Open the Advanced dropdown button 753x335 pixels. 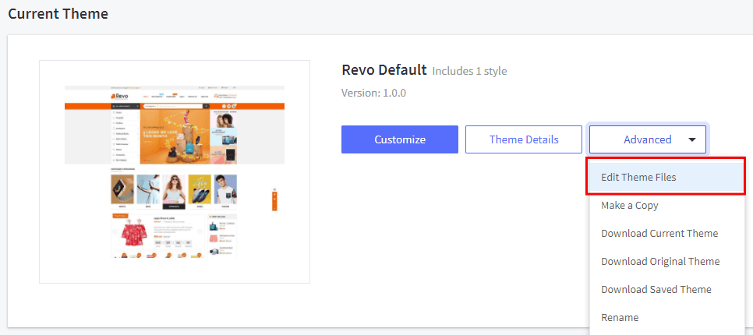point(647,139)
